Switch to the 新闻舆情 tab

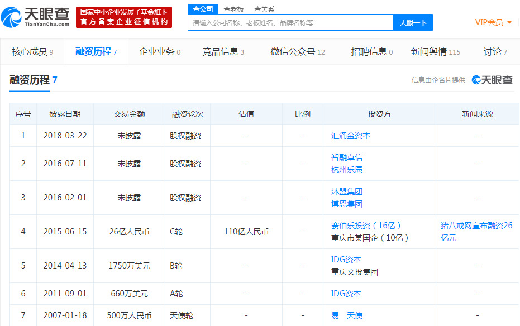[x=436, y=52]
